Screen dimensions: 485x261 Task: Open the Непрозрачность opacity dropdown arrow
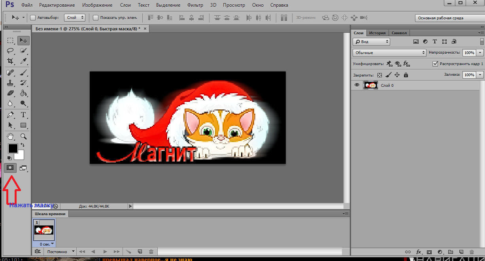point(480,53)
